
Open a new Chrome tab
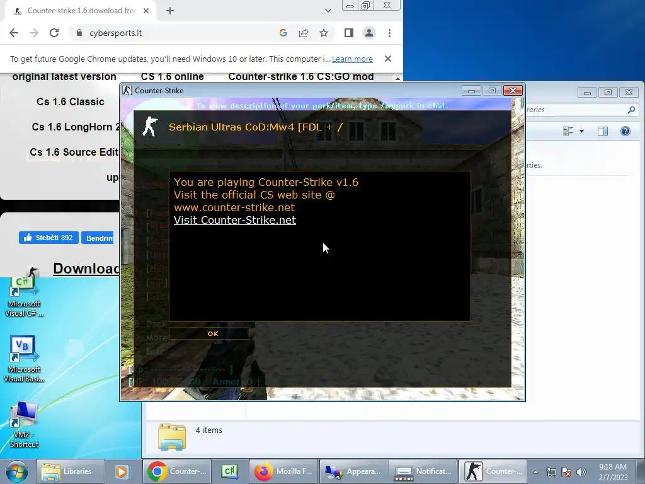click(170, 11)
